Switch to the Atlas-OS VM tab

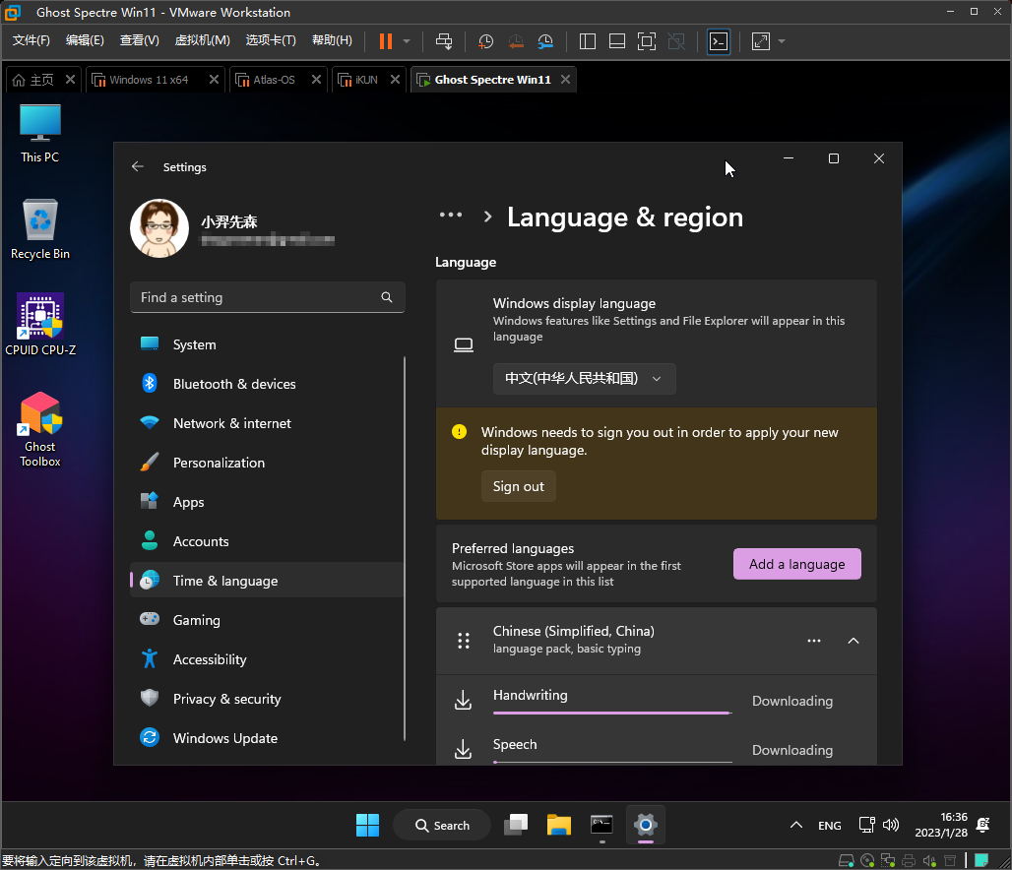click(274, 80)
